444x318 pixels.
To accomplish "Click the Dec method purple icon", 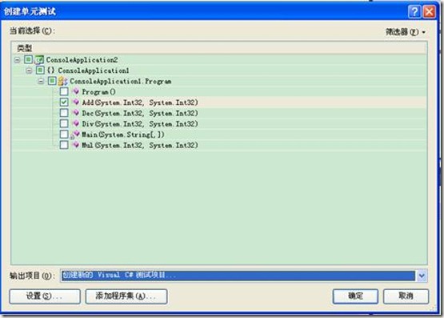I will coord(76,113).
